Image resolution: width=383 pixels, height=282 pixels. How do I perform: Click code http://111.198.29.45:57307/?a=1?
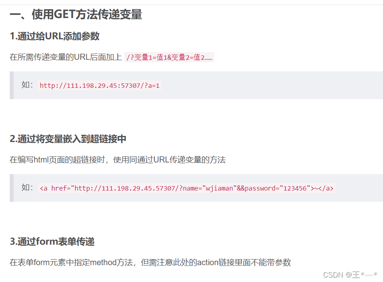click(99, 85)
